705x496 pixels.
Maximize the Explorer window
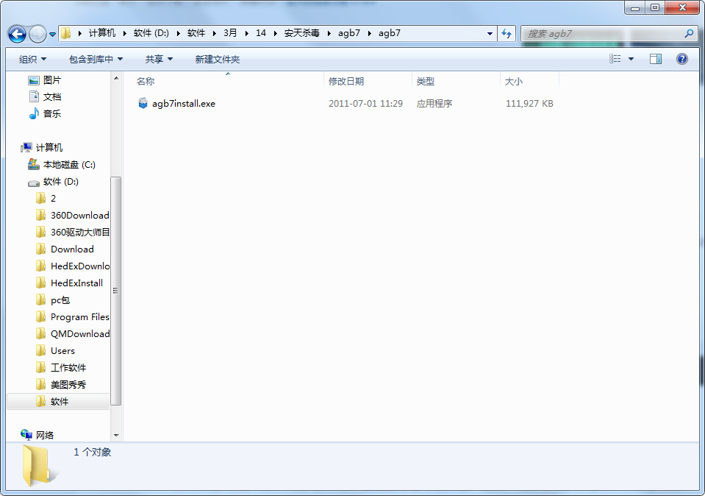point(654,7)
